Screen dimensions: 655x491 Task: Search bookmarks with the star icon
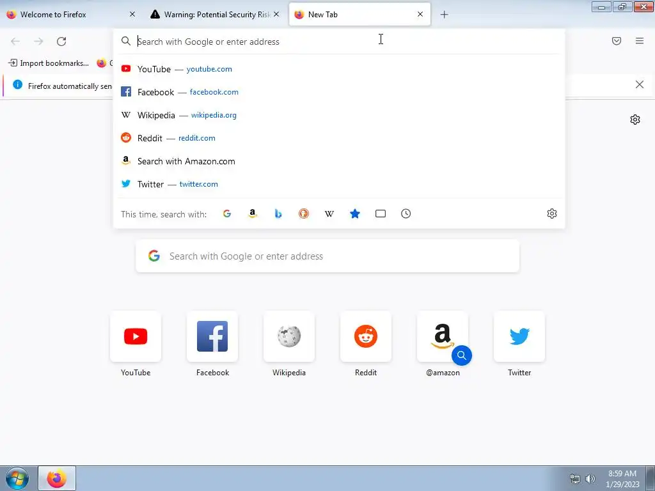[x=354, y=214]
